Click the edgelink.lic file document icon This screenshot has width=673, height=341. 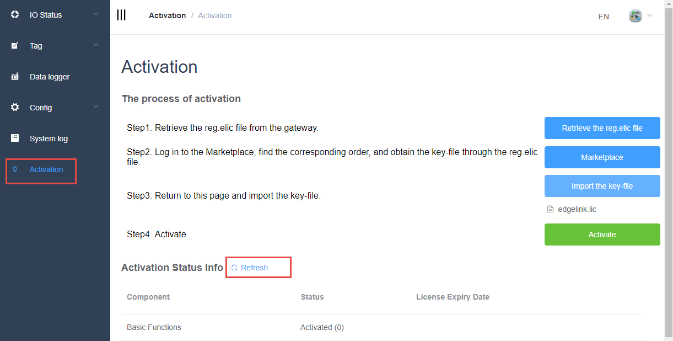[x=550, y=210]
